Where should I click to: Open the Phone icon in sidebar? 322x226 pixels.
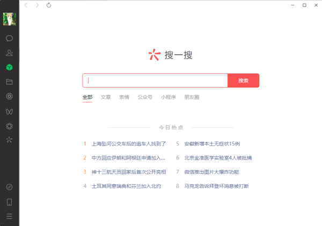(9, 202)
